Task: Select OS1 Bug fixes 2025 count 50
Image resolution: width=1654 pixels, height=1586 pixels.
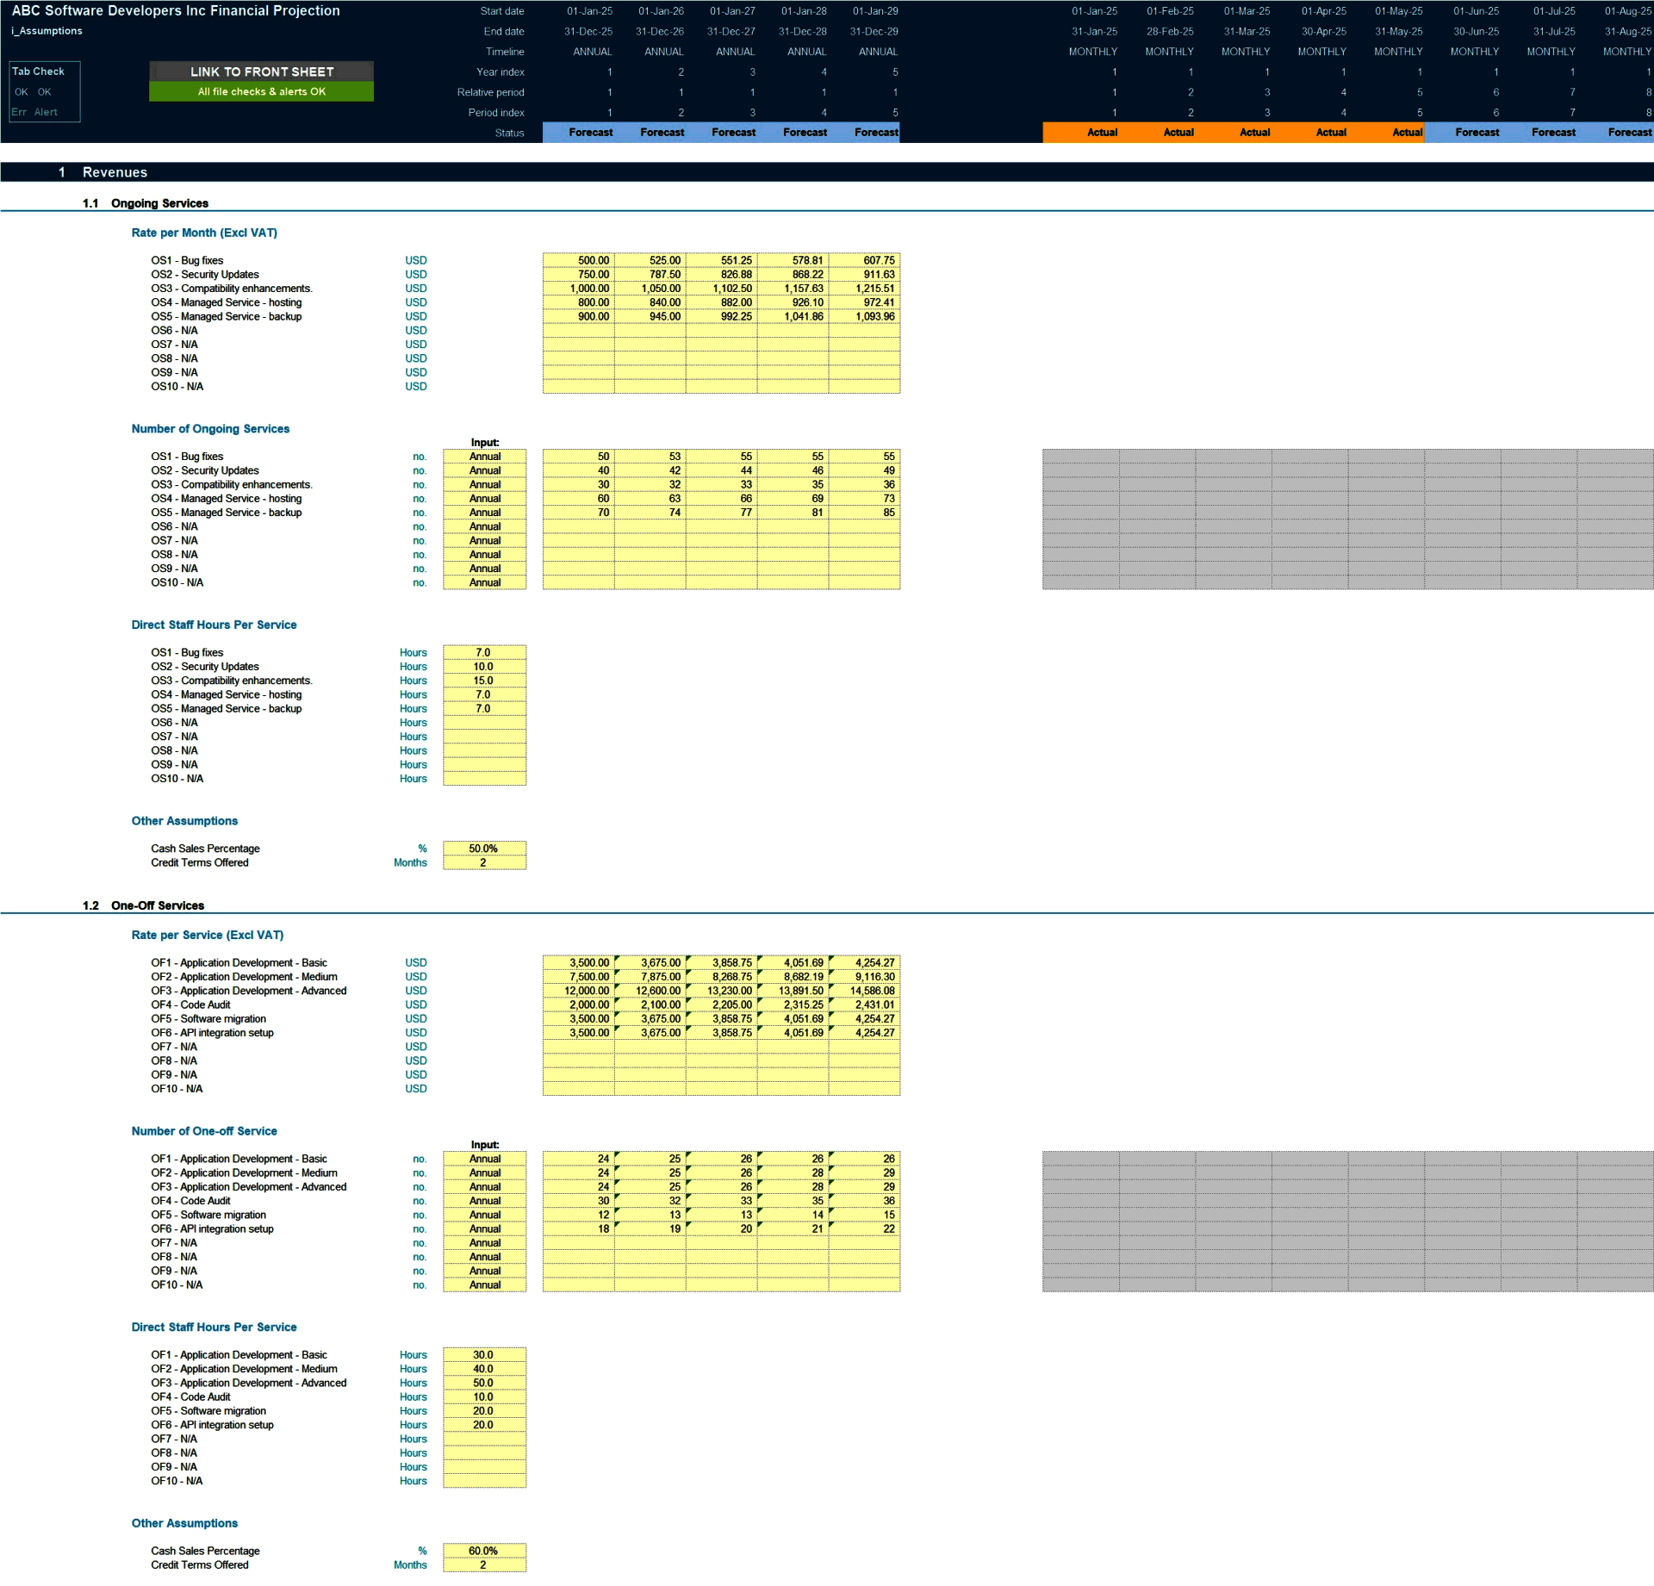Action: click(x=579, y=457)
